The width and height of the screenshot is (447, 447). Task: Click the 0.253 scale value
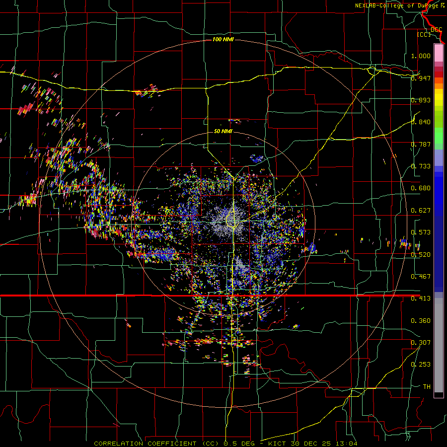point(421,365)
